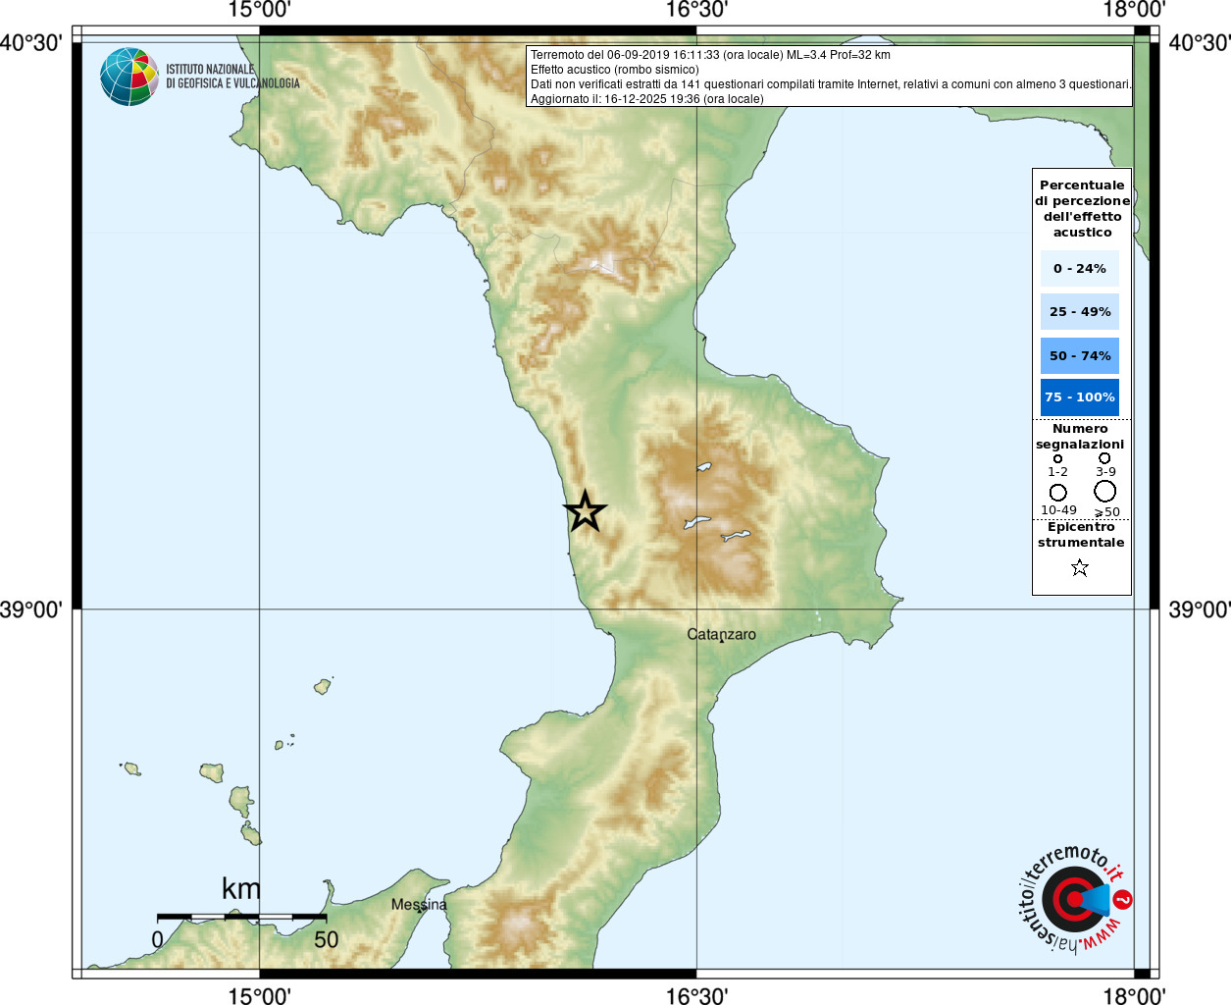Image resolution: width=1231 pixels, height=1005 pixels.
Task: Select the 3-9 reports circle in legend
Action: point(1104,458)
